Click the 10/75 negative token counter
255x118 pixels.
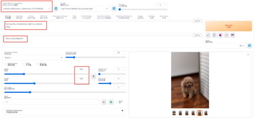(197, 35)
